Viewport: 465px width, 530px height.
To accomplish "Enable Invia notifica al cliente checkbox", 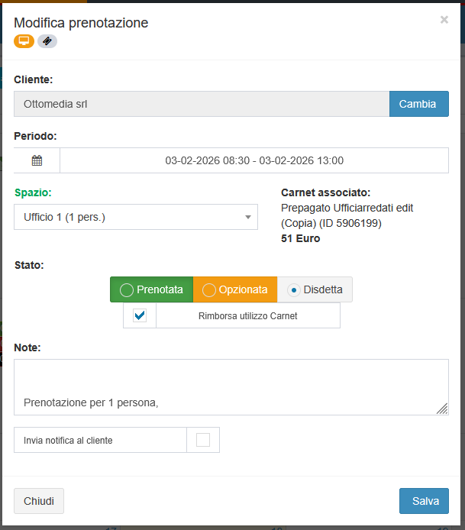I will (203, 440).
